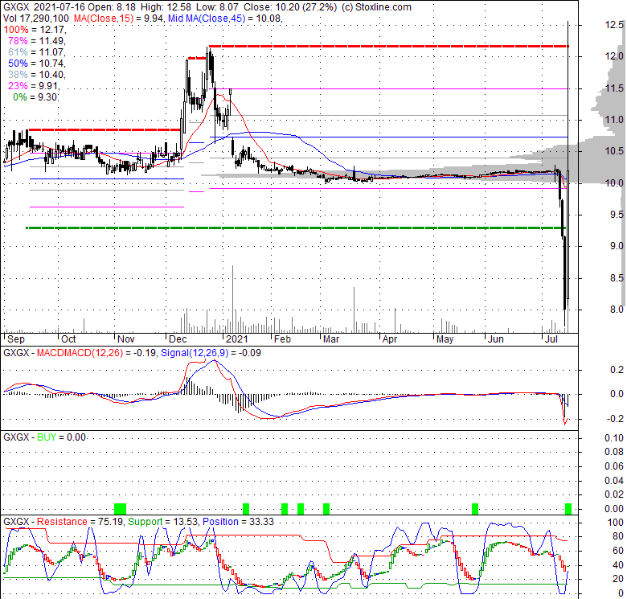Click the 8.0 price axis label
Screen dimensions: 627x599
tap(617, 310)
